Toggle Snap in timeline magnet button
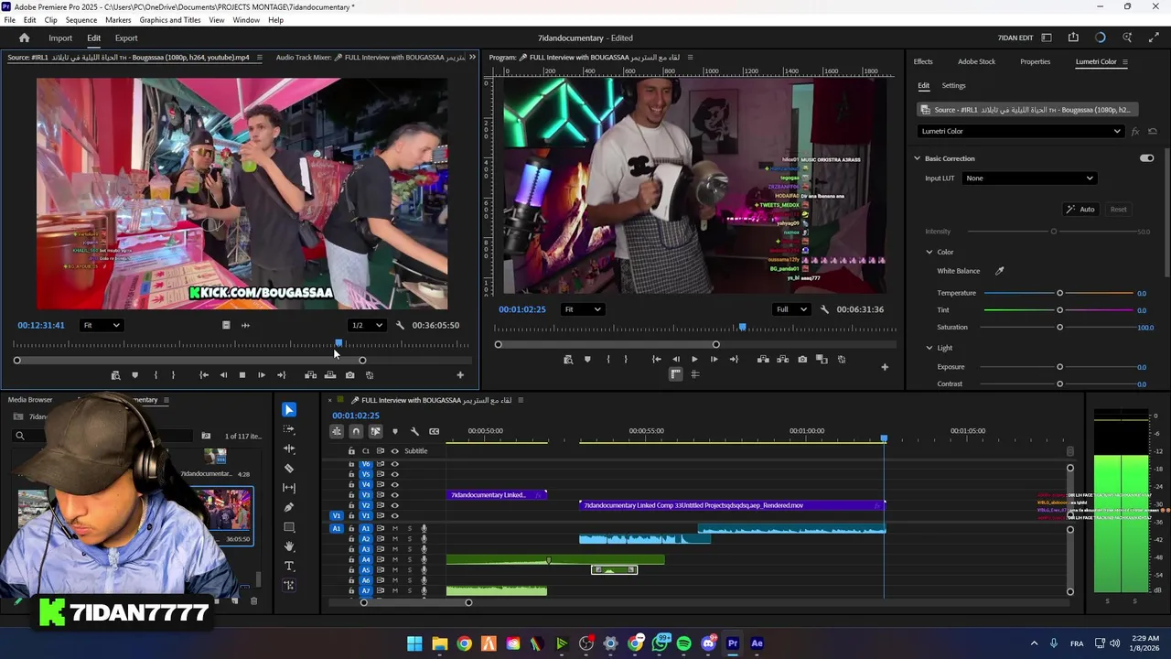 point(356,431)
